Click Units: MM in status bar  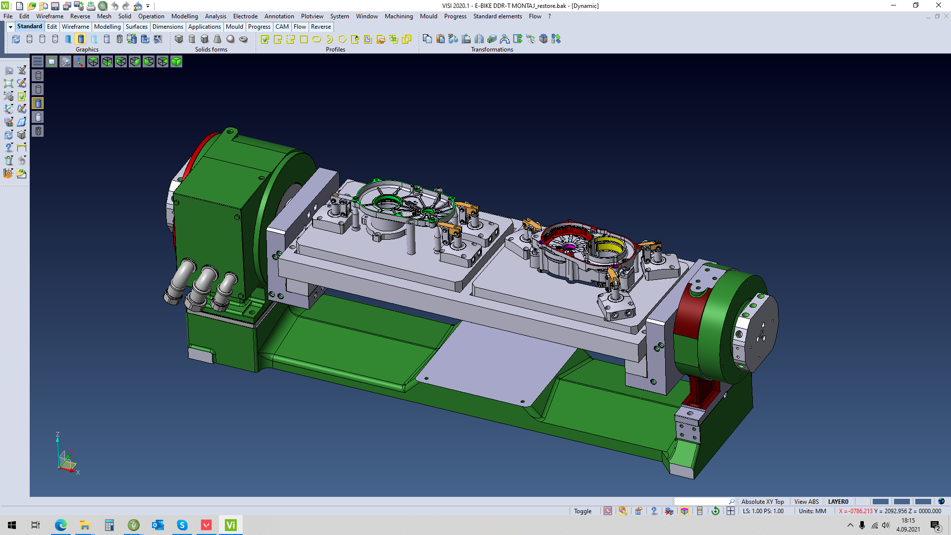click(x=812, y=511)
